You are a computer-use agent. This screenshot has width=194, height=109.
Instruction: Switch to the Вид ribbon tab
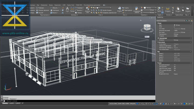pyautogui.click(x=38, y=5)
